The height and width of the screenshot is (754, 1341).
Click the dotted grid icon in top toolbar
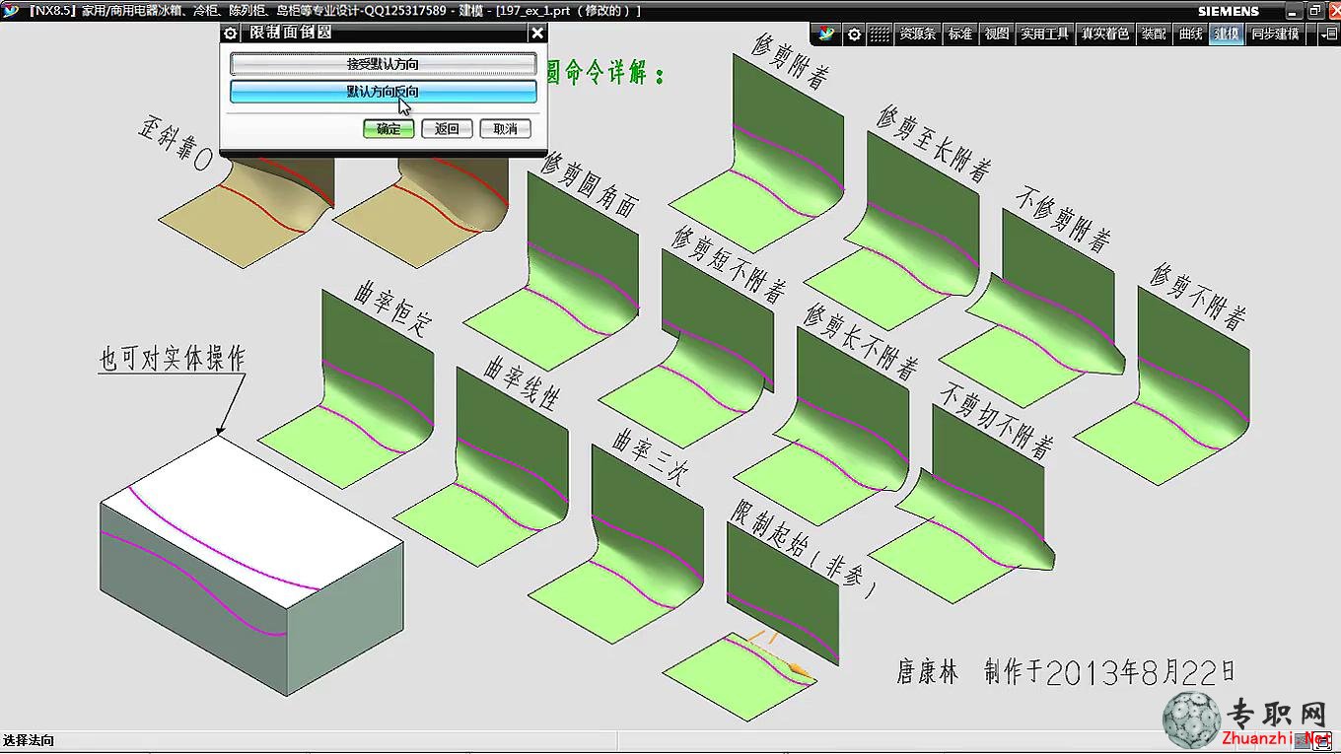click(x=880, y=34)
